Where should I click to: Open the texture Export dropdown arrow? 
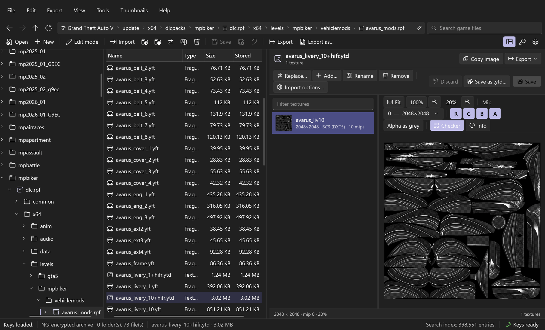pyautogui.click(x=535, y=59)
